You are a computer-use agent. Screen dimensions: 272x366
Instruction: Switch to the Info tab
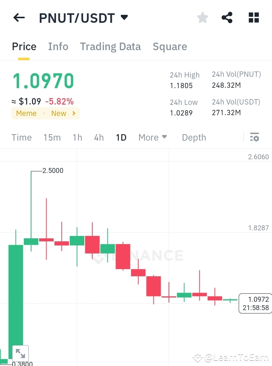click(58, 46)
